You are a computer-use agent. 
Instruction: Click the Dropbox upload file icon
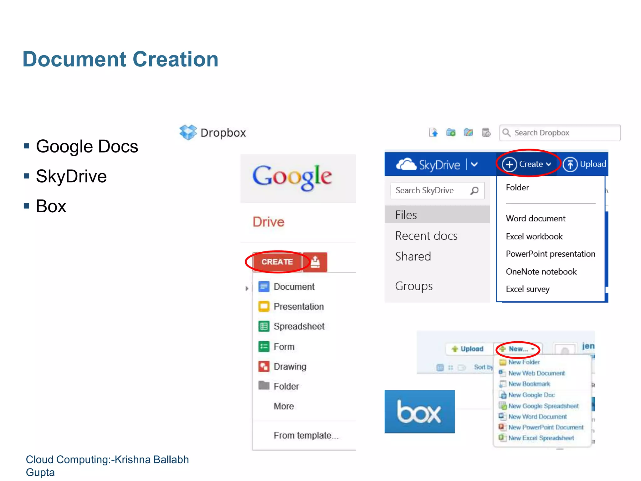pyautogui.click(x=433, y=132)
